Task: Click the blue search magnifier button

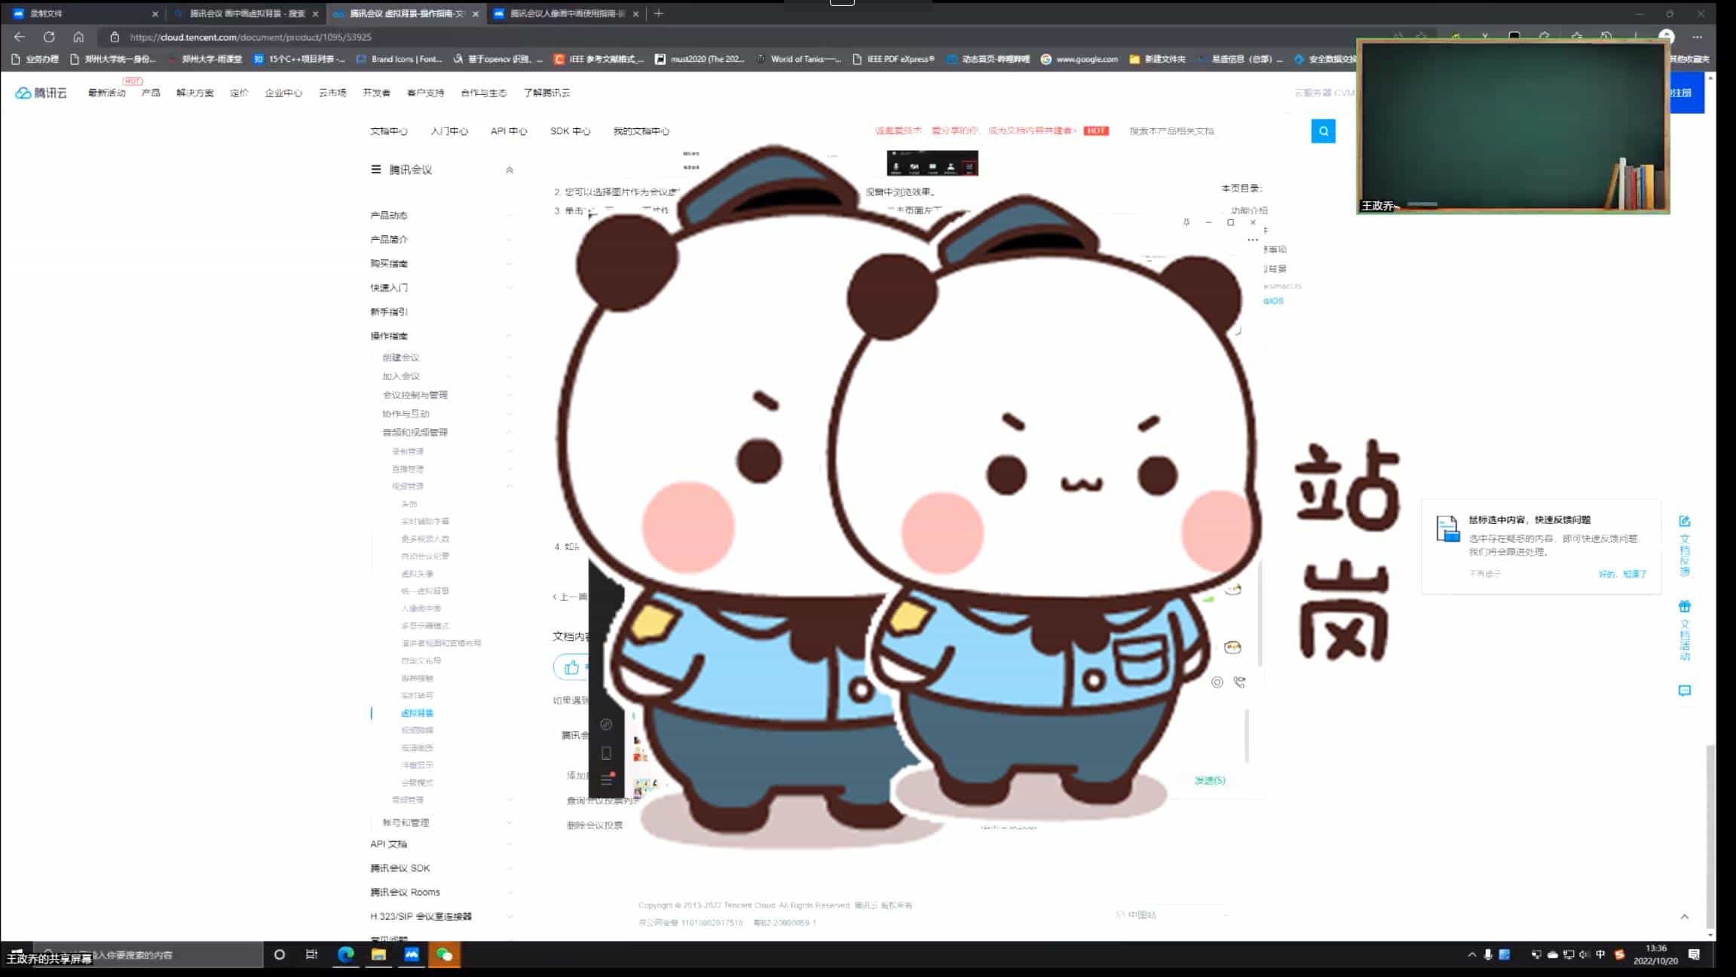Action: coord(1323,131)
